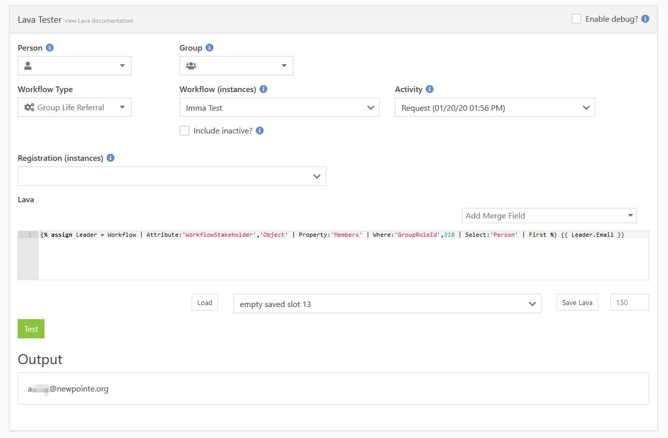Open the Imma Test workflow instance dropdown

[x=280, y=108]
